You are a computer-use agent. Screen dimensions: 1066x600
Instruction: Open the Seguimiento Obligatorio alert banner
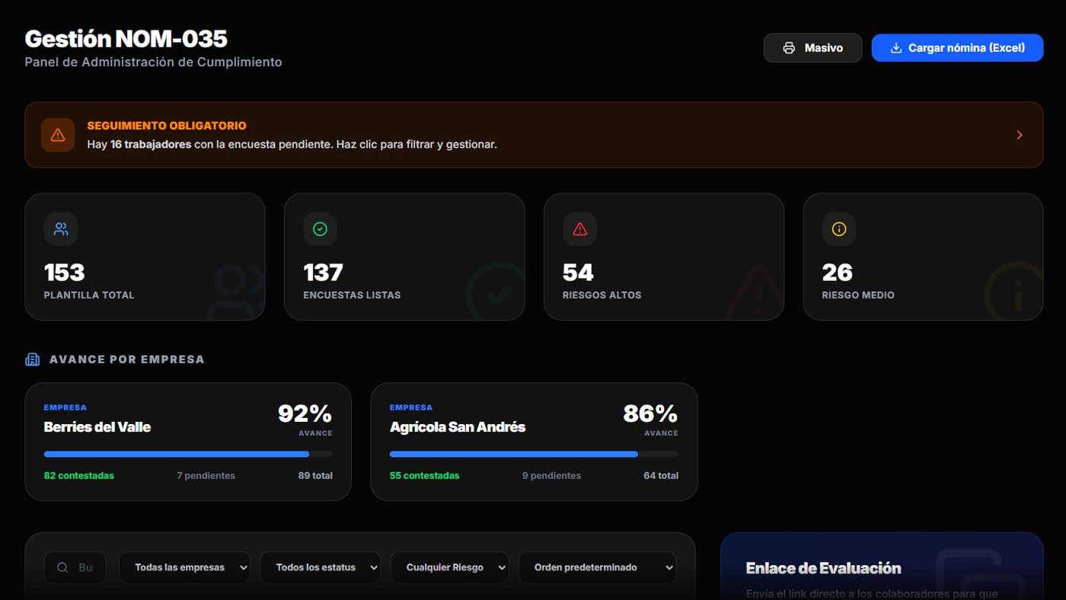(x=534, y=135)
